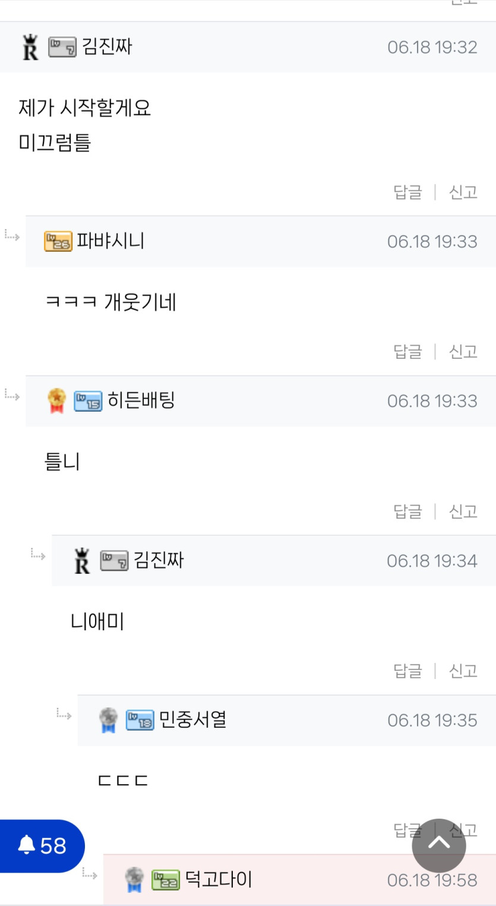496x906 pixels.
Task: Open 민중서열 user profile name
Action: (x=193, y=720)
